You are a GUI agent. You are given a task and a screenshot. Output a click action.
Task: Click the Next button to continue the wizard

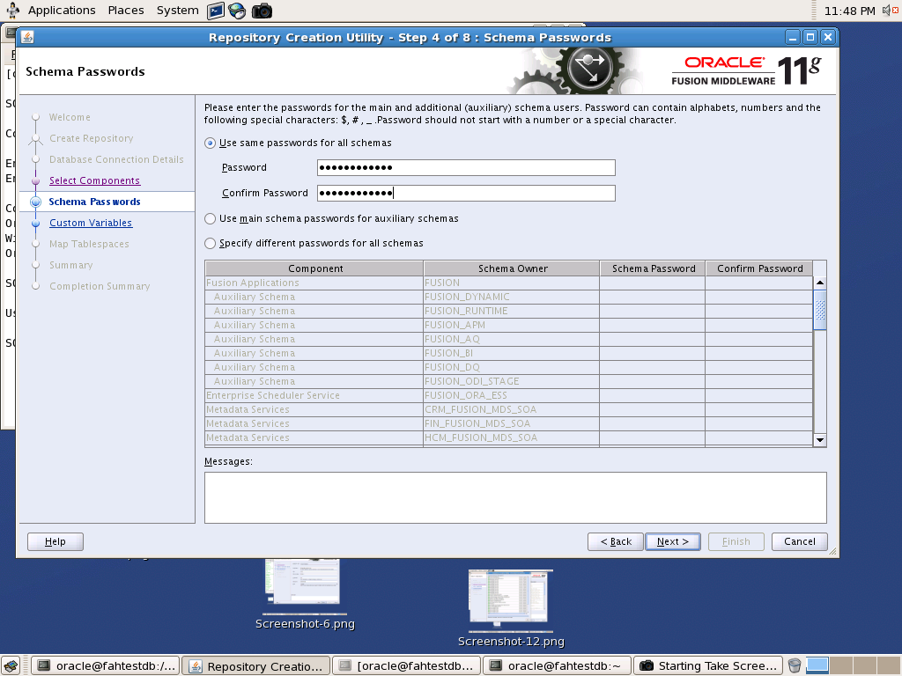(672, 541)
